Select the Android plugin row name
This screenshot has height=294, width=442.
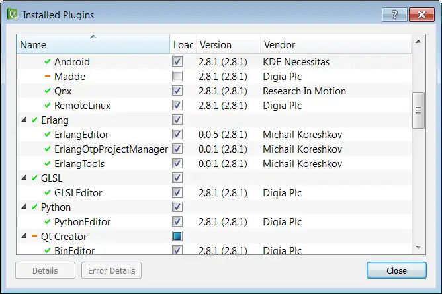coord(72,61)
